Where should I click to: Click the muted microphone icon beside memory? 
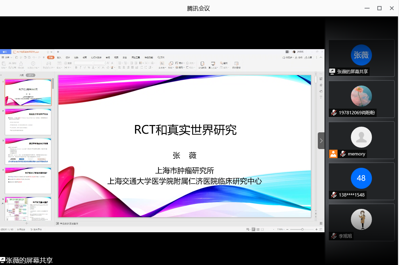coord(343,154)
